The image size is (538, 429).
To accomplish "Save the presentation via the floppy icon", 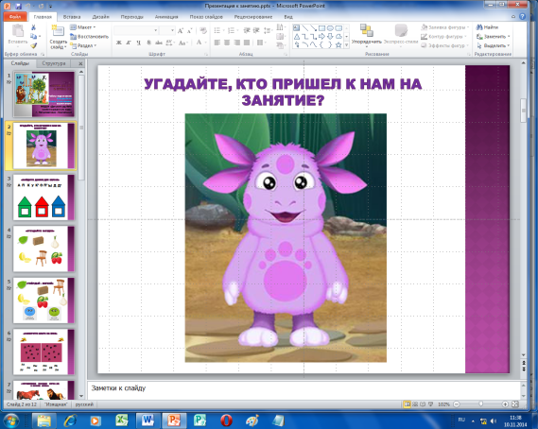I will tap(19, 7).
